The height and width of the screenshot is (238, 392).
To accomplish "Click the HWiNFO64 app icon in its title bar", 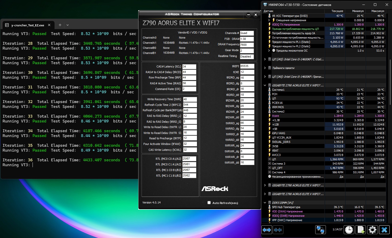I will pos(265,5).
